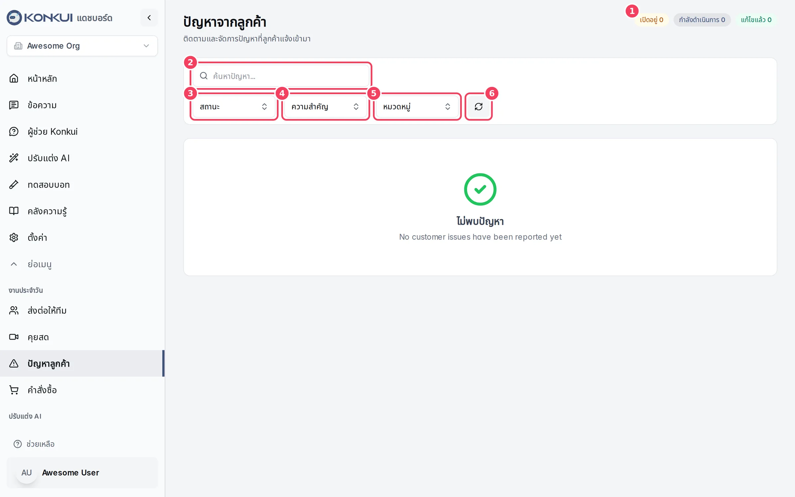Viewport: 795px width, 497px height.
Task: Click the shopping cart icon คำสั่งซื้อ
Action: 14,390
